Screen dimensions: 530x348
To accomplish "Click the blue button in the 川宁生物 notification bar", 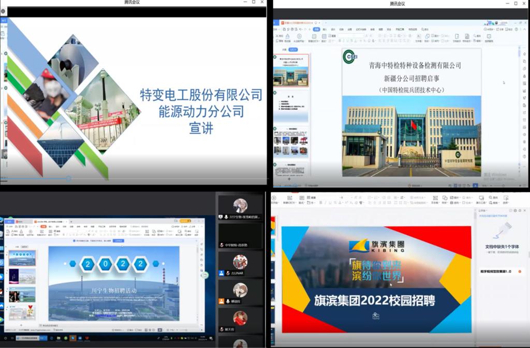I will 119,240.
